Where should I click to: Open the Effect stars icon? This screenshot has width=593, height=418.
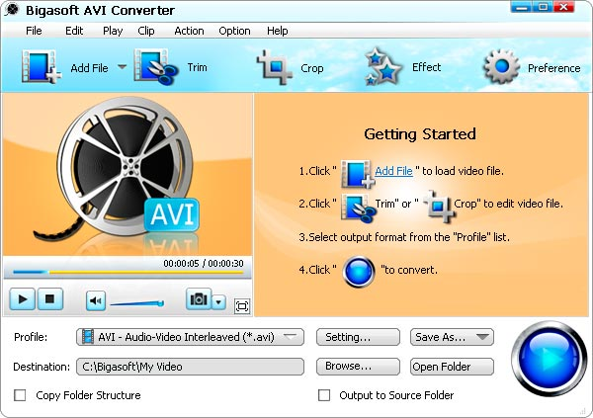click(x=382, y=66)
